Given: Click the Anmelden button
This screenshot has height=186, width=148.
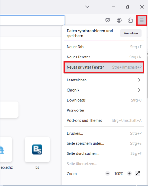Looking at the screenshot, I should tap(131, 33).
